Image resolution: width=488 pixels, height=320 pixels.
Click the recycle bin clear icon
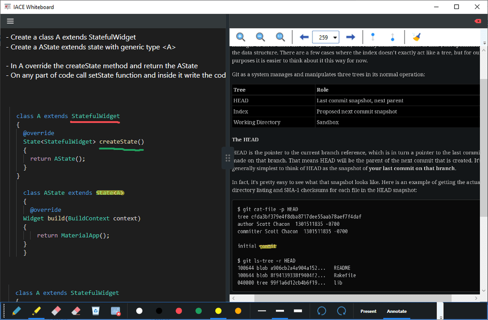tap(95, 310)
